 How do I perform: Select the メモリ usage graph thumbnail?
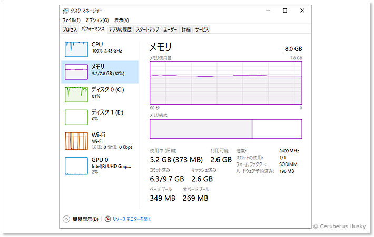[76, 72]
